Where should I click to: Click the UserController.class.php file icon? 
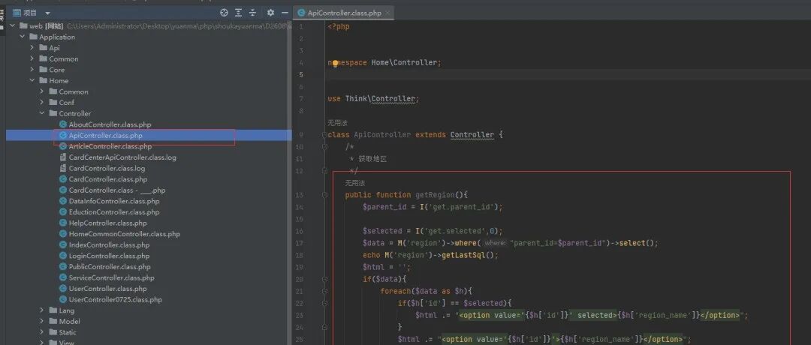(63, 289)
